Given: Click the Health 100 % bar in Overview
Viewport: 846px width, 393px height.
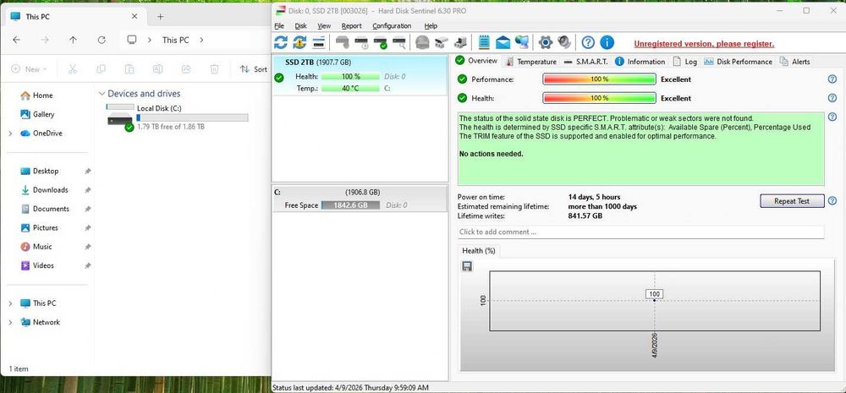Looking at the screenshot, I should click(x=600, y=98).
